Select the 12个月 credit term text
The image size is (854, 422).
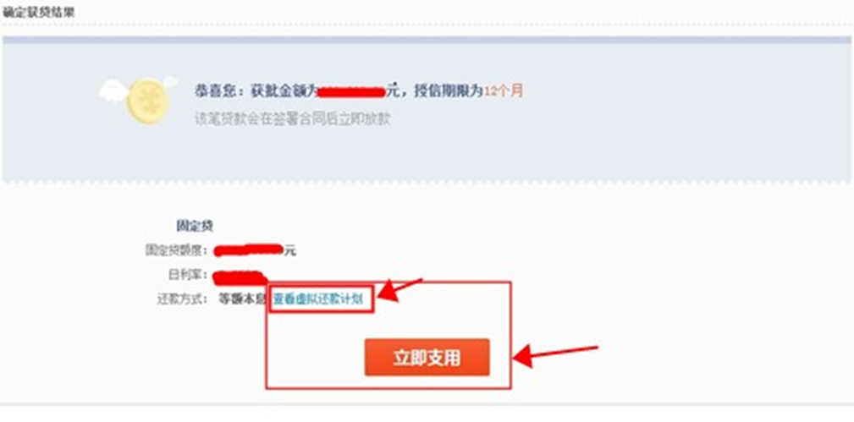pyautogui.click(x=504, y=91)
